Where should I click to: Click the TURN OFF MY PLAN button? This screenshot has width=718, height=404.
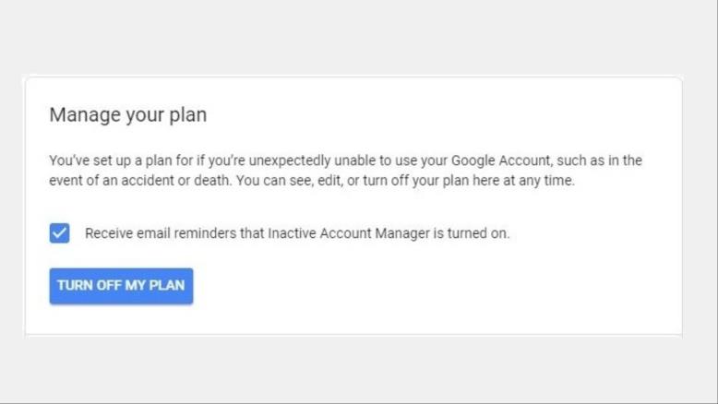tap(121, 286)
